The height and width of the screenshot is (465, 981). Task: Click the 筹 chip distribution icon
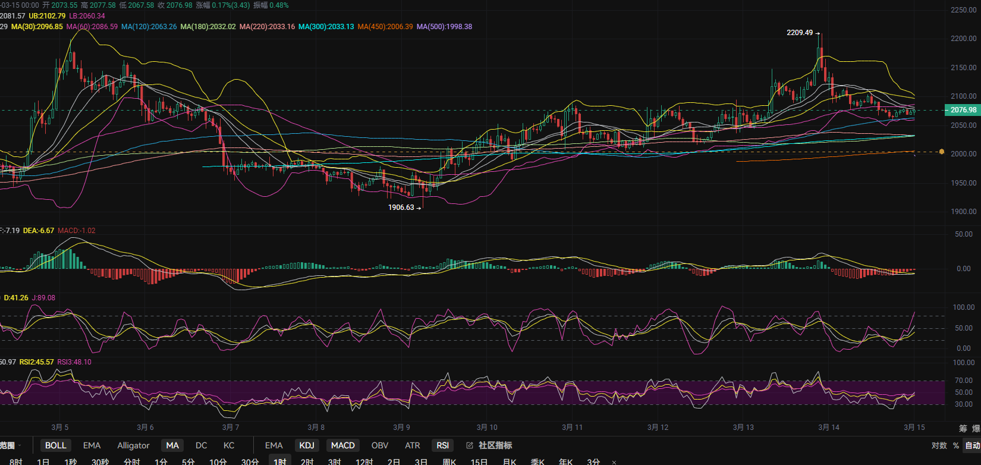pos(963,428)
